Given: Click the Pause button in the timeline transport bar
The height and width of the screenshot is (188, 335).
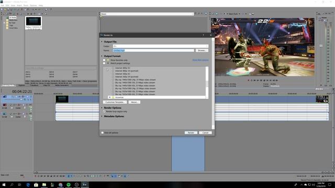Looking at the screenshot, I should (x=48, y=176).
